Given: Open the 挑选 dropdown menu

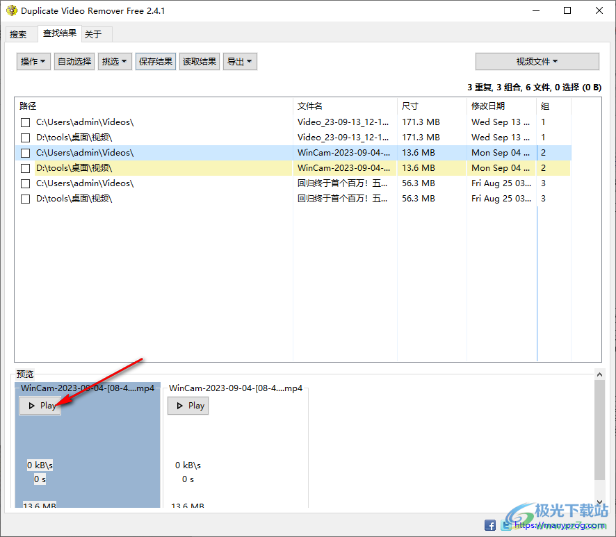Looking at the screenshot, I should pyautogui.click(x=115, y=62).
